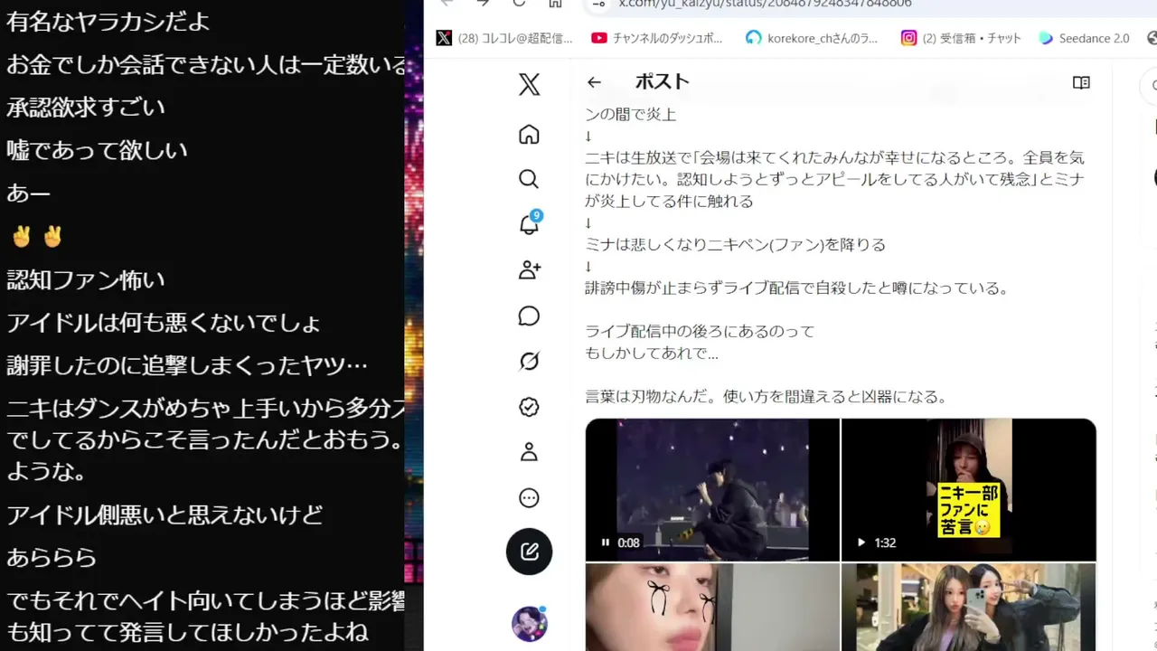1157x651 pixels.
Task: Click the 1:32 video duration label
Action: (x=885, y=542)
